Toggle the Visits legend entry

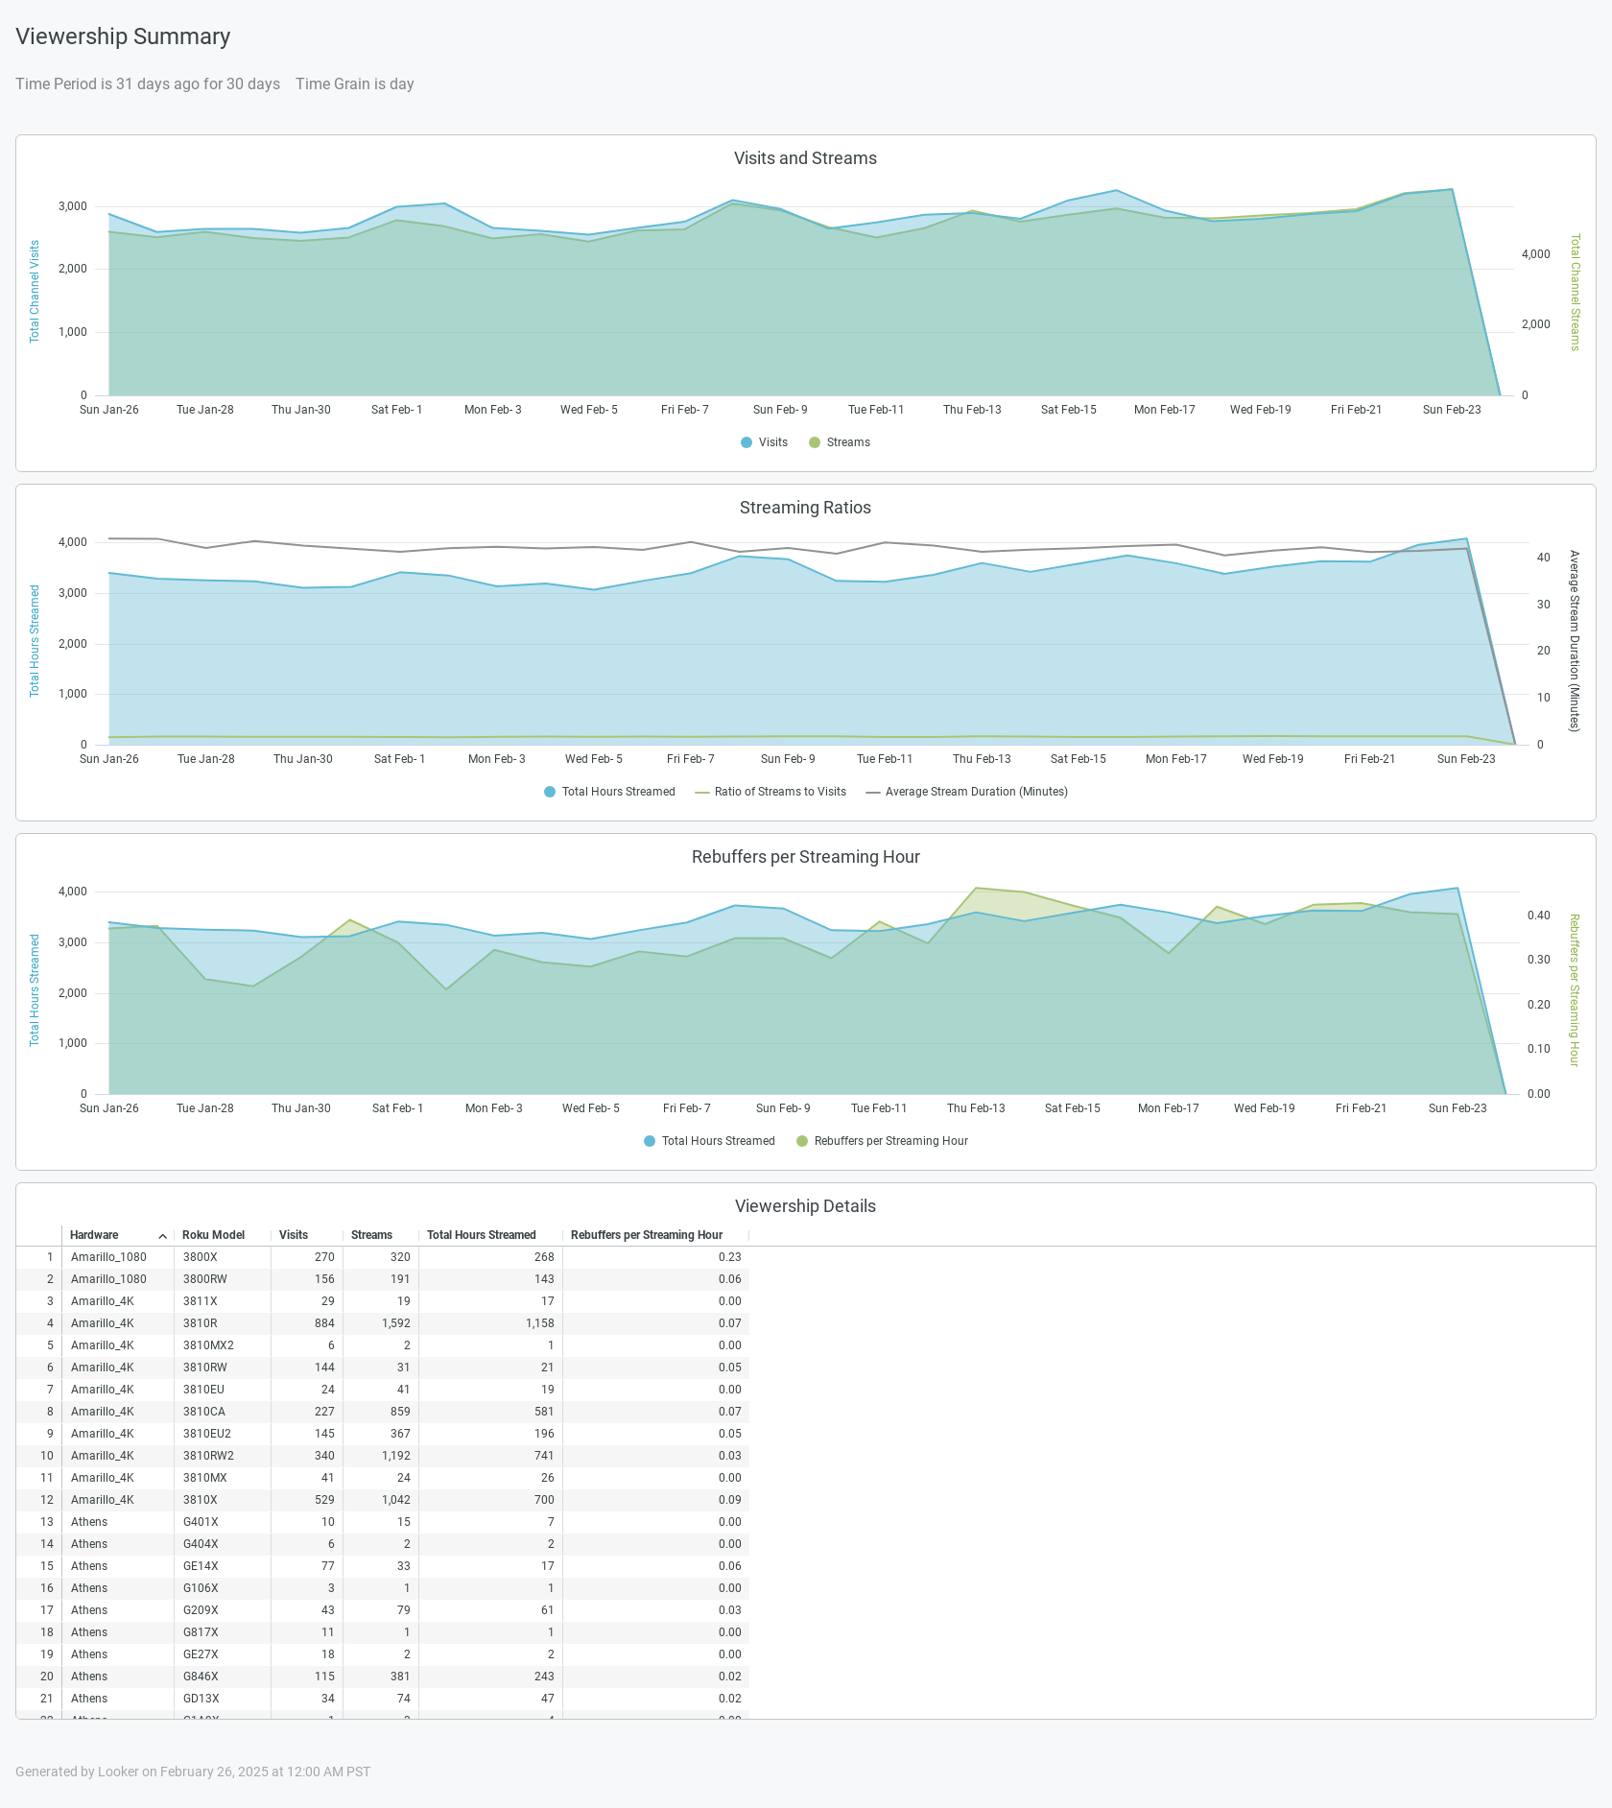[x=765, y=442]
